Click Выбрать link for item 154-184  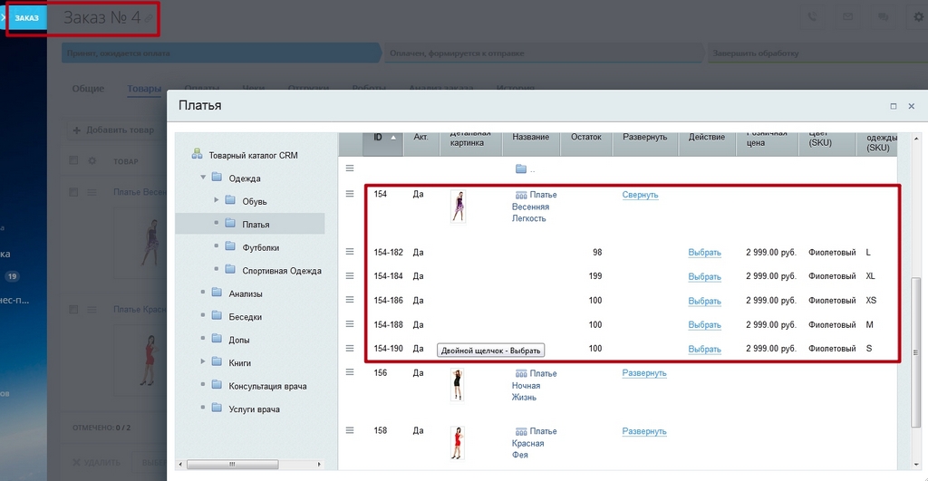pyautogui.click(x=704, y=276)
